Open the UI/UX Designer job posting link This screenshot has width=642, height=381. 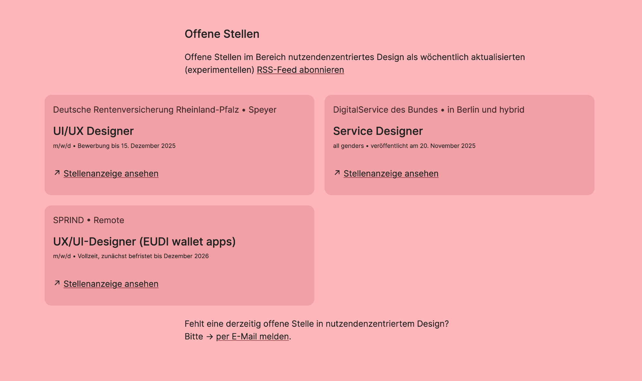coord(111,174)
